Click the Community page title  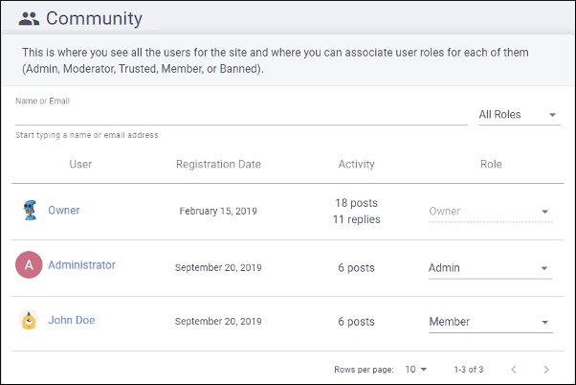click(x=94, y=18)
